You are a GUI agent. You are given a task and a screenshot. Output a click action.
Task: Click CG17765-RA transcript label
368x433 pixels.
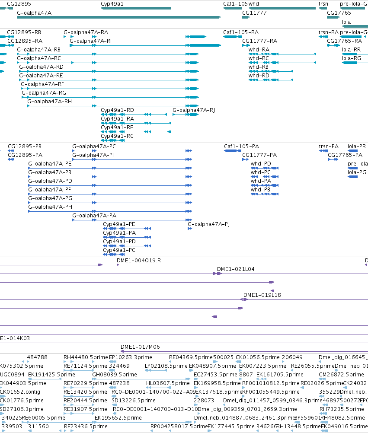click(345, 41)
